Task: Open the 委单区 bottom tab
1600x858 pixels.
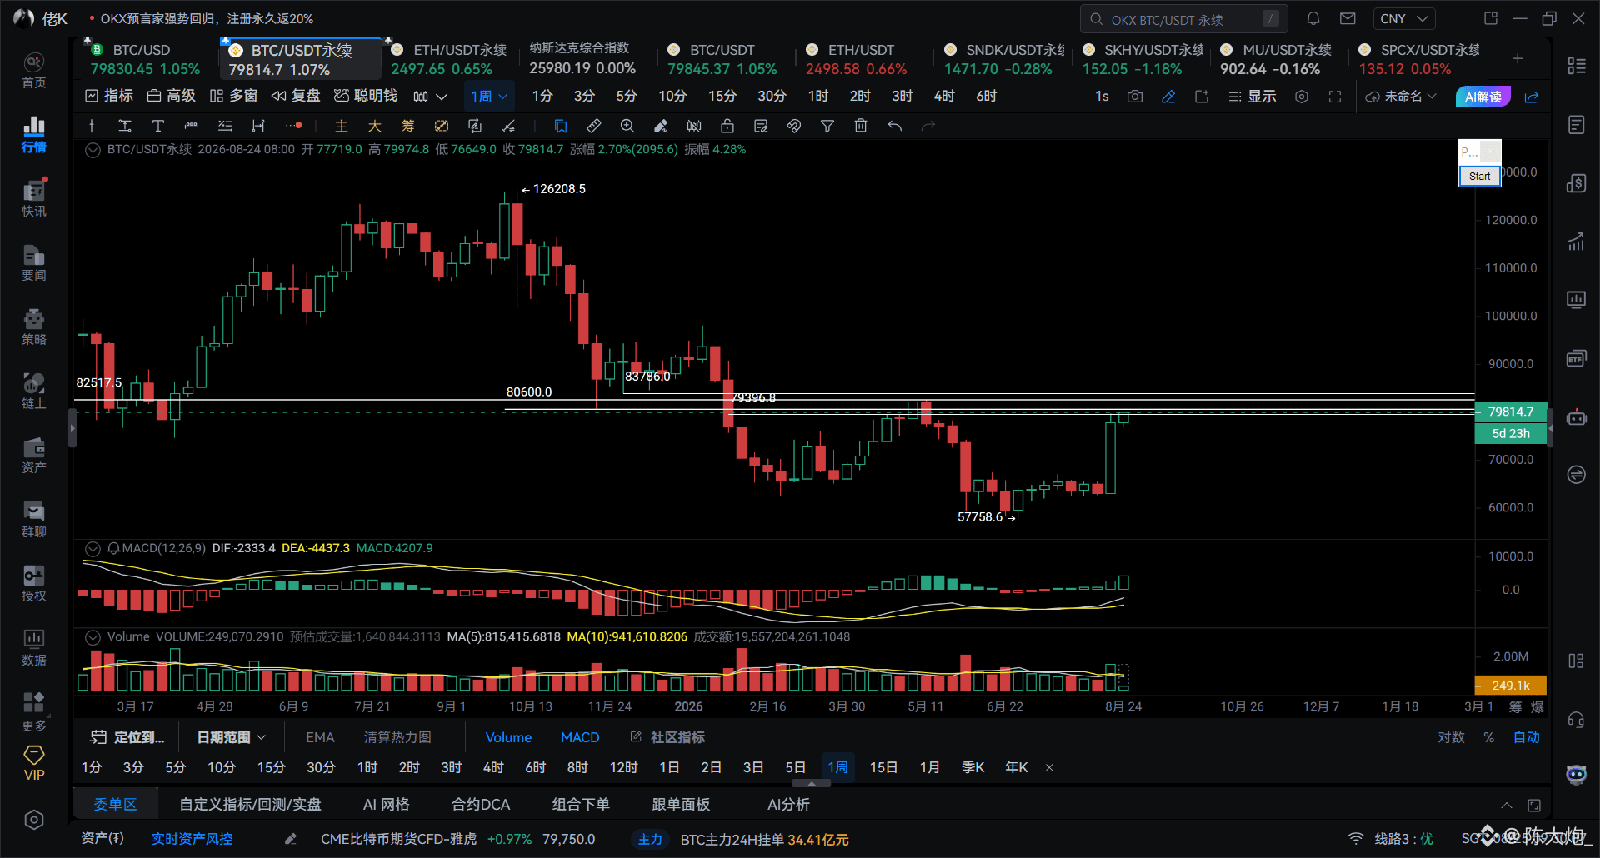Action: [x=115, y=805]
